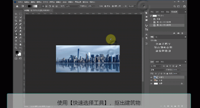Screen dimensions: 200x108
Task: Select the Frame tool
Action: [20, 21]
